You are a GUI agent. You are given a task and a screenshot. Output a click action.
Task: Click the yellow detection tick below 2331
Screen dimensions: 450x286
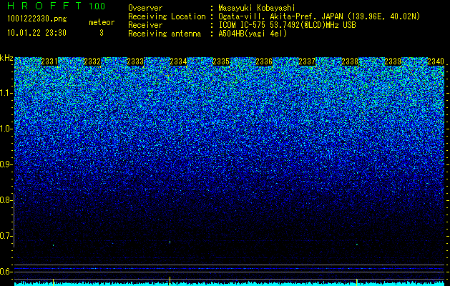tap(54, 282)
